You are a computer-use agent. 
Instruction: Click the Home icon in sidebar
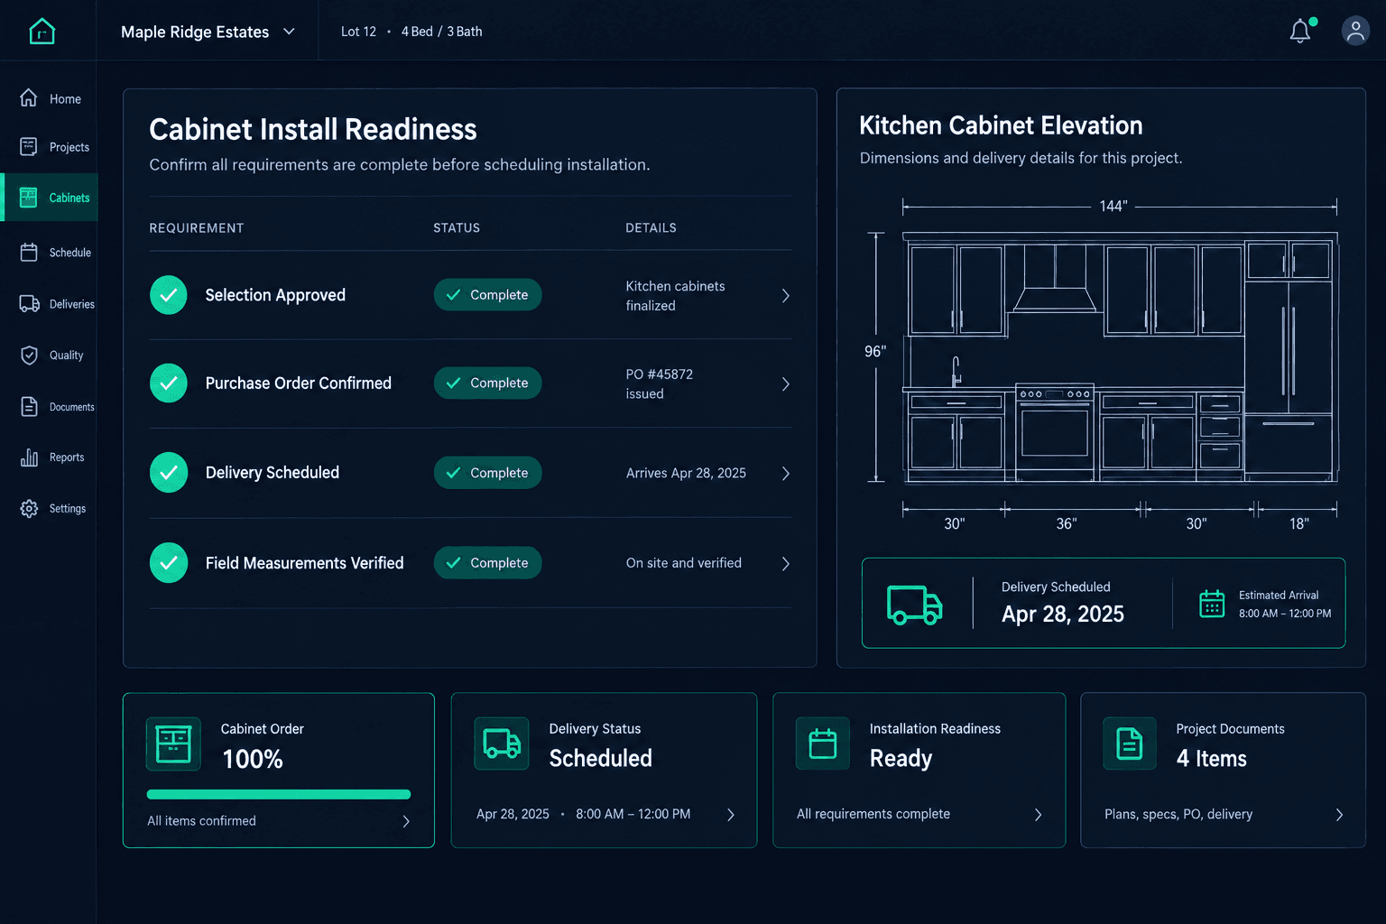29,98
